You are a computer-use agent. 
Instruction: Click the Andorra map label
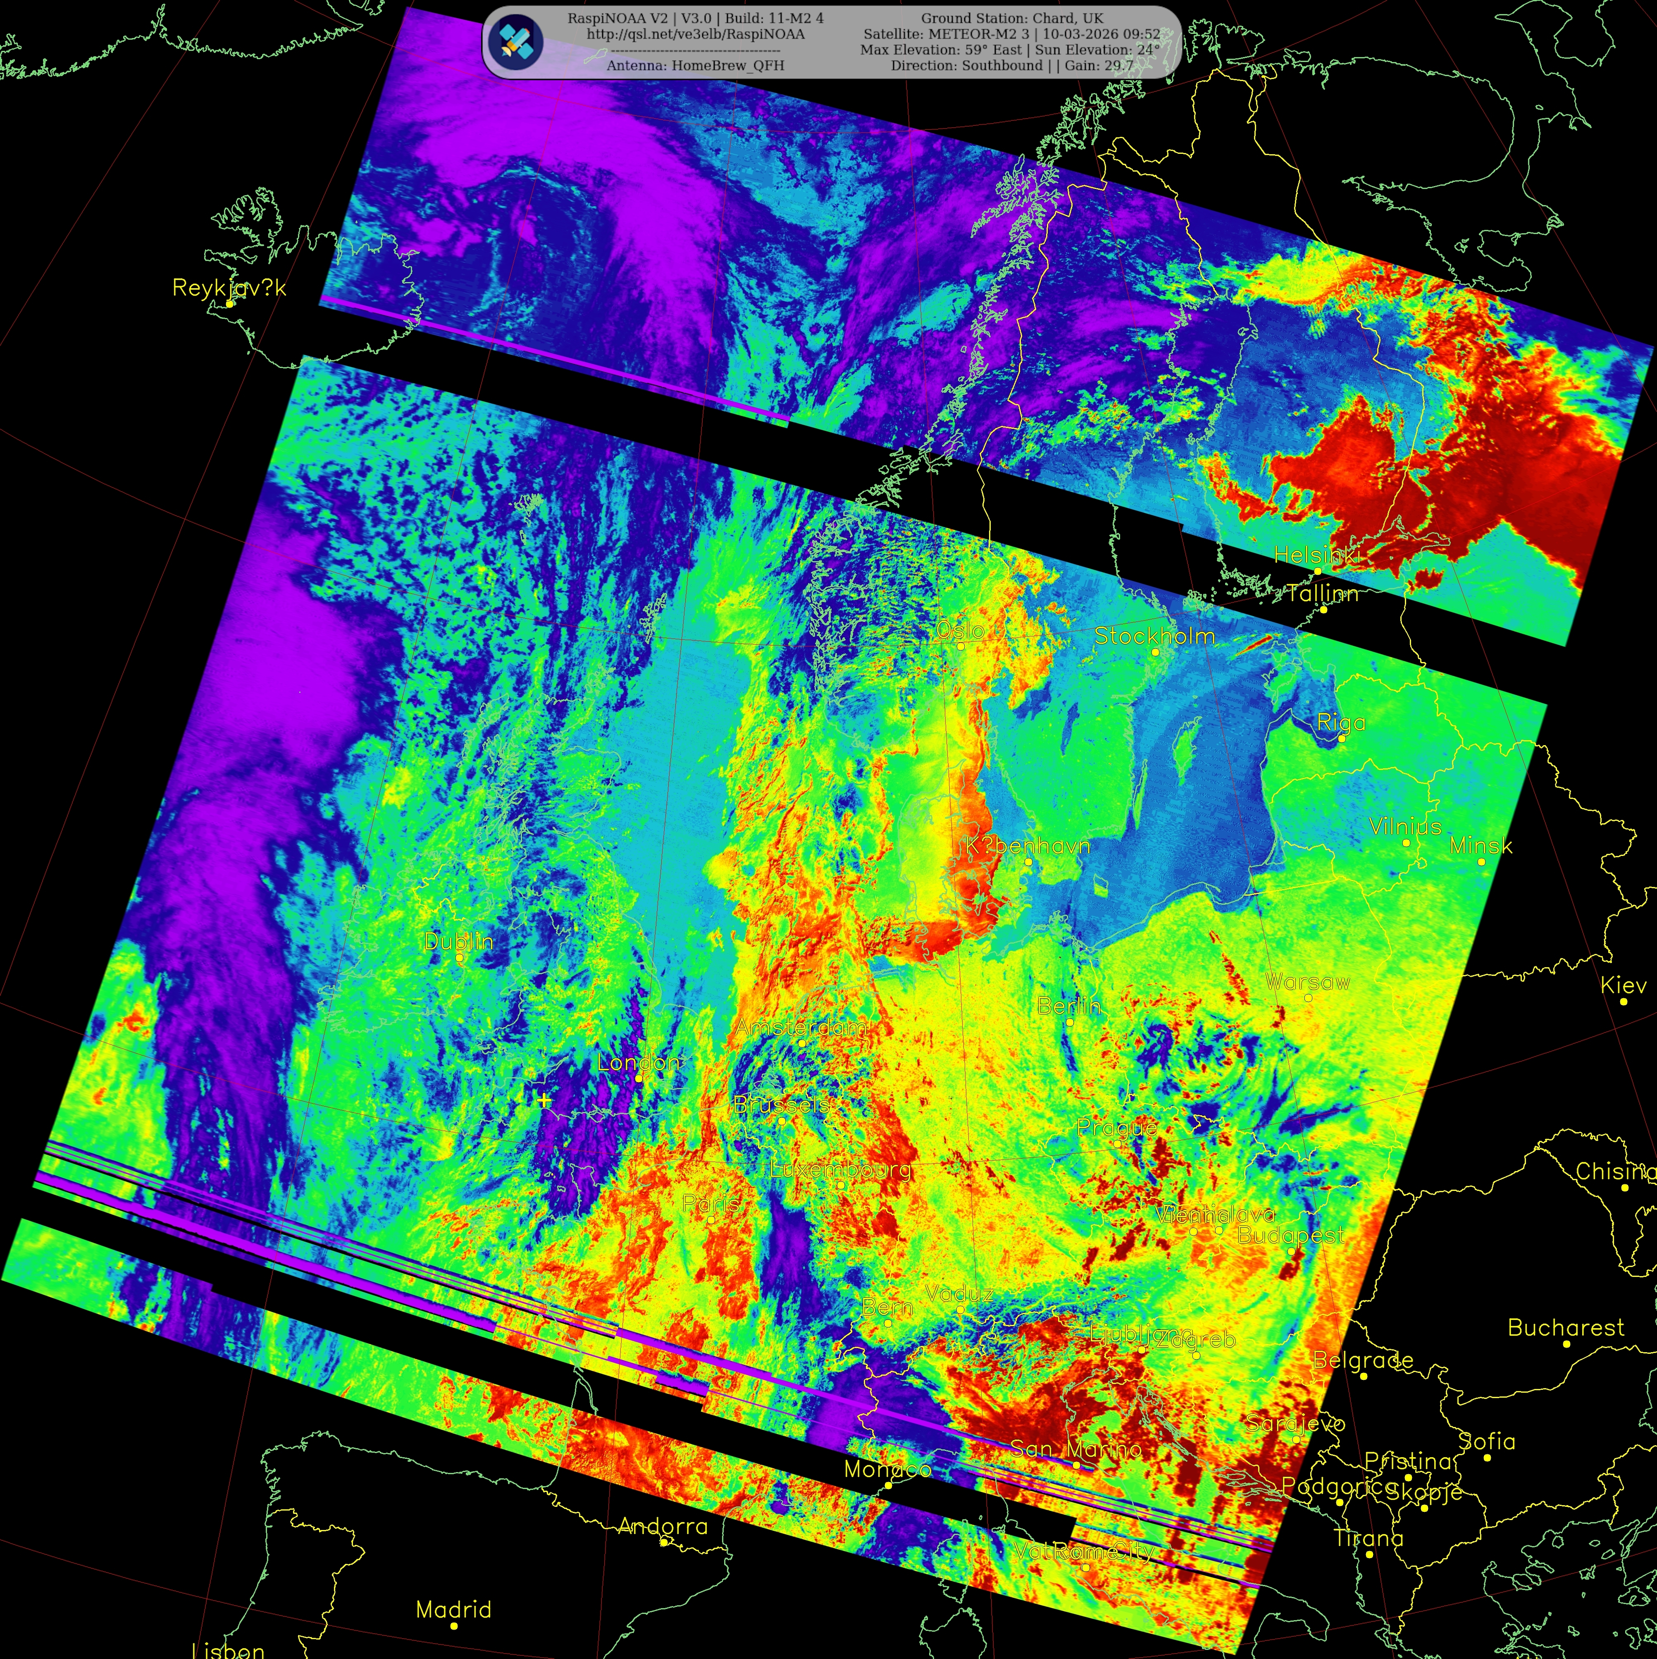pos(663,1526)
